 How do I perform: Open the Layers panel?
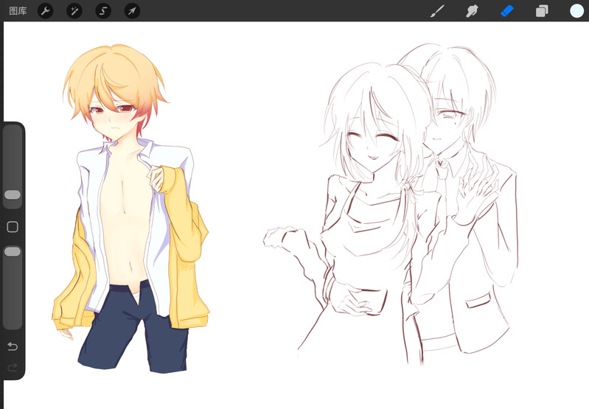click(542, 11)
